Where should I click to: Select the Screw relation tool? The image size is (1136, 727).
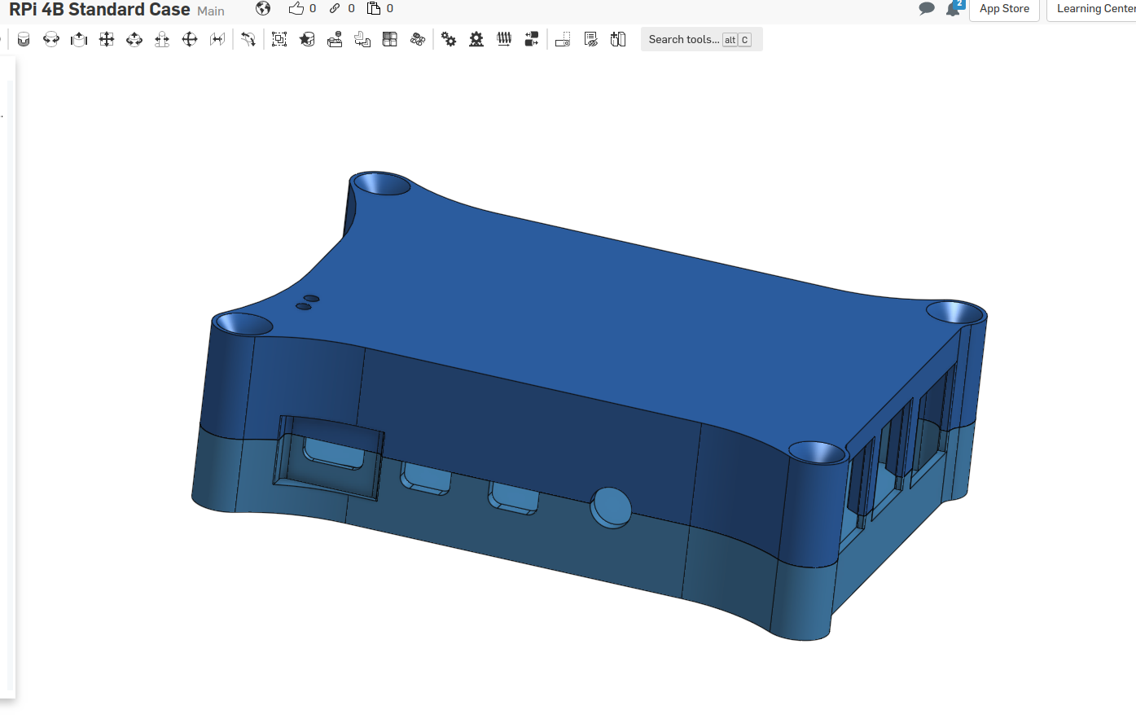click(x=504, y=39)
